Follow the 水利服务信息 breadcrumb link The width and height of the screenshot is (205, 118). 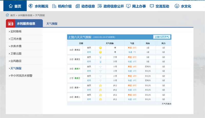click(25, 15)
